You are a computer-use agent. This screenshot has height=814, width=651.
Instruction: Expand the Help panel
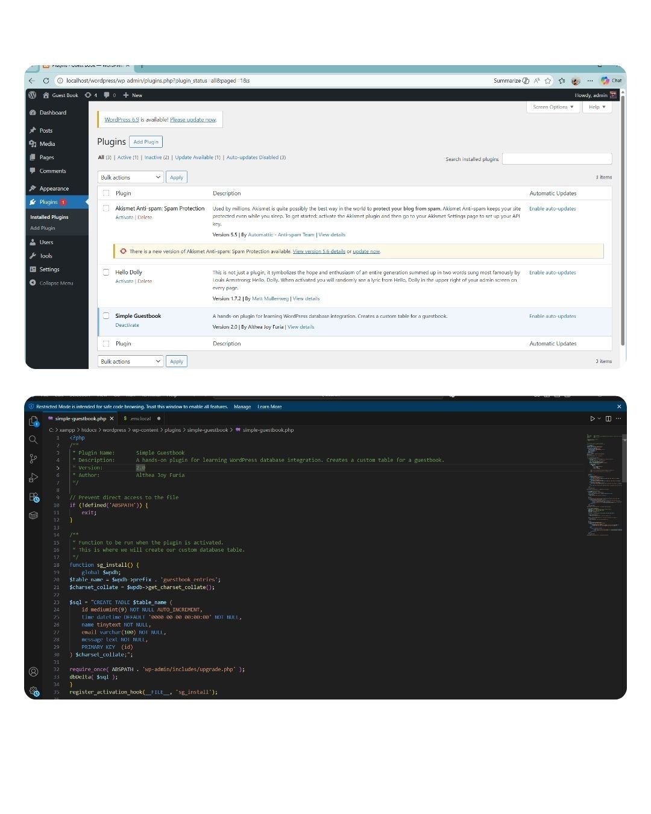tap(597, 107)
